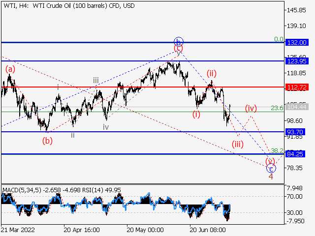This screenshot has height=236, width=315.
Task: Click the green 0.0 Fibonacci level label
Action: click(x=279, y=39)
